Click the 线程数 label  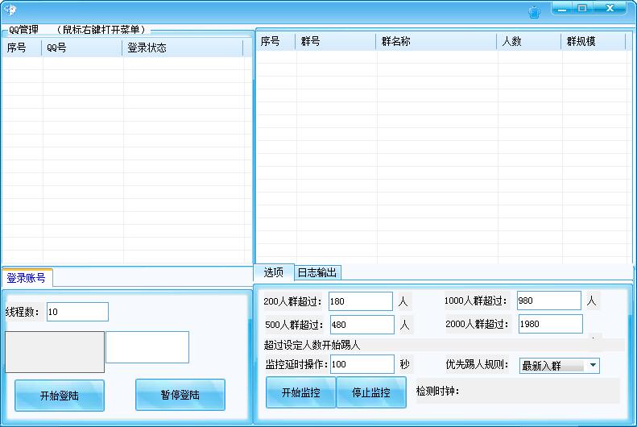23,312
